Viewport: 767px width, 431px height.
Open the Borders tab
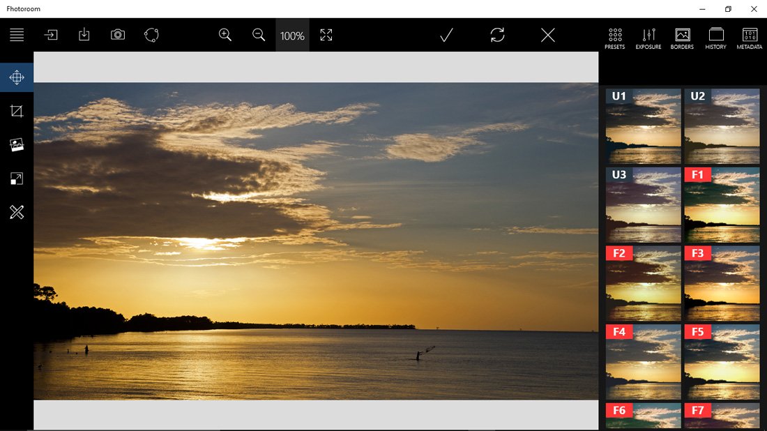click(x=682, y=38)
